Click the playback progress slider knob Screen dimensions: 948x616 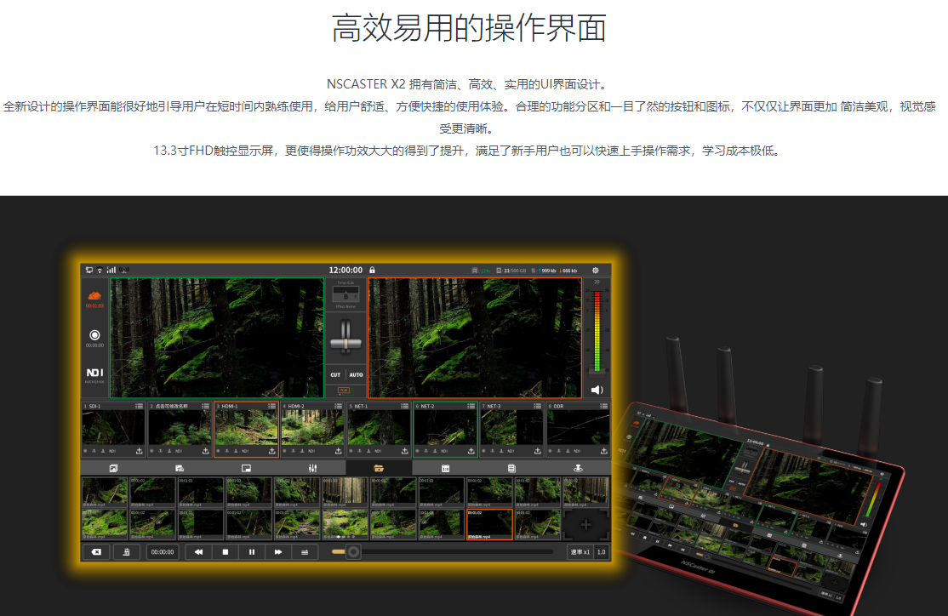click(353, 551)
